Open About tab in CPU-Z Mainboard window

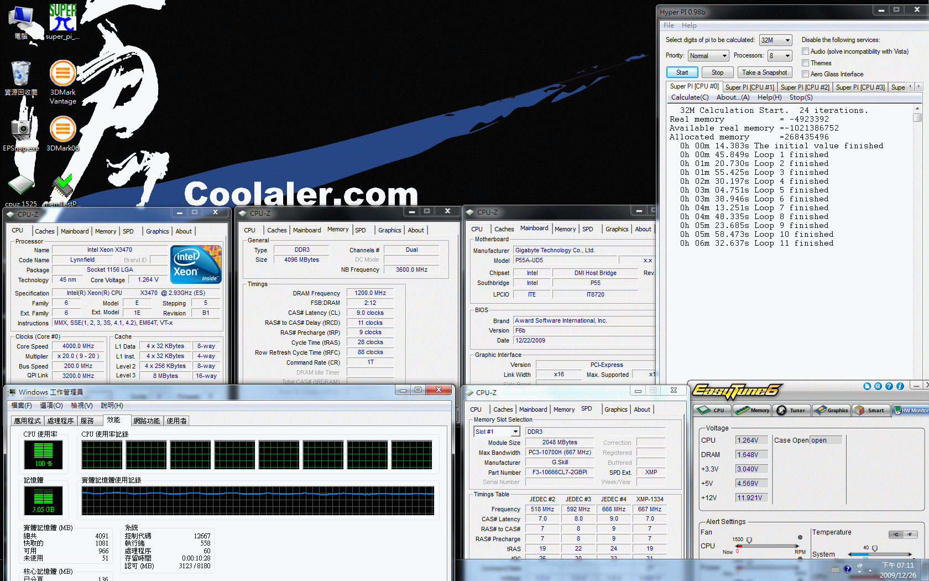[x=643, y=229]
